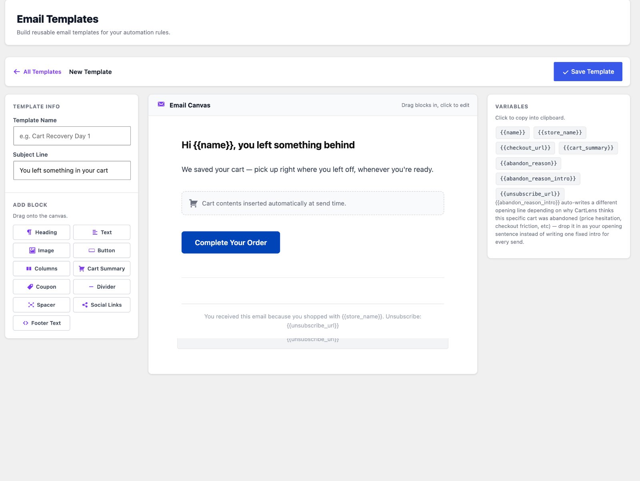Click the 'Drag blocks in, click to edit' hint
Screen dimensions: 640x481
[x=435, y=105]
